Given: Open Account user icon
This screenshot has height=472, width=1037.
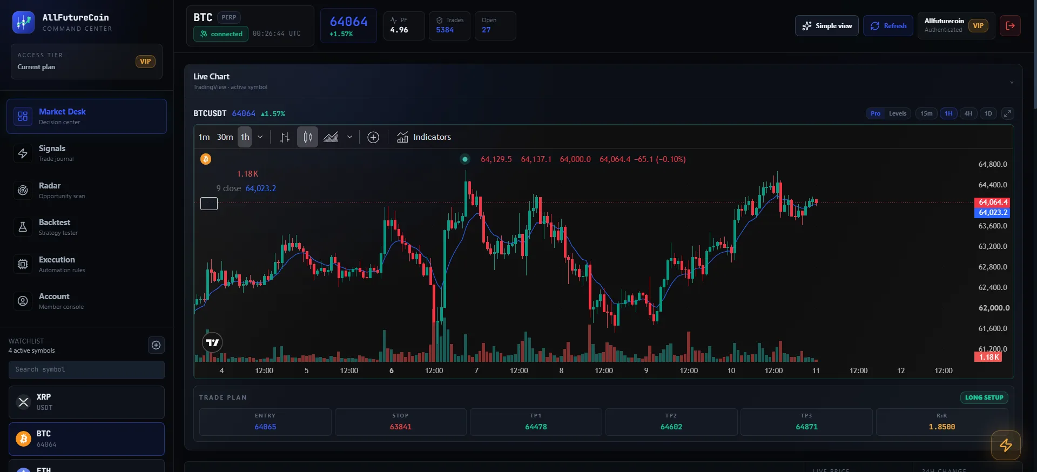Looking at the screenshot, I should pyautogui.click(x=23, y=301).
